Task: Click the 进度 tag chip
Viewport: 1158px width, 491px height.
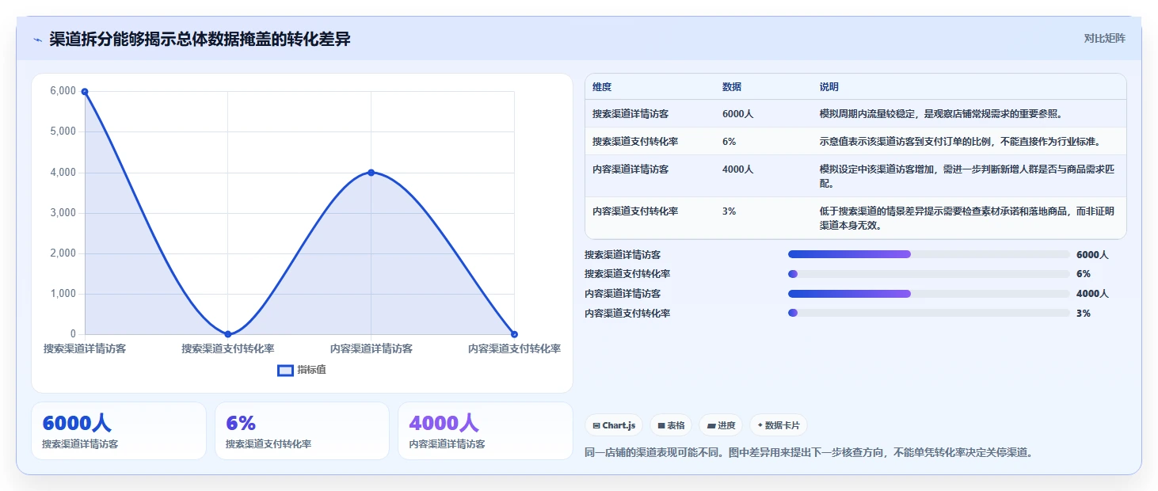Action: click(x=721, y=425)
